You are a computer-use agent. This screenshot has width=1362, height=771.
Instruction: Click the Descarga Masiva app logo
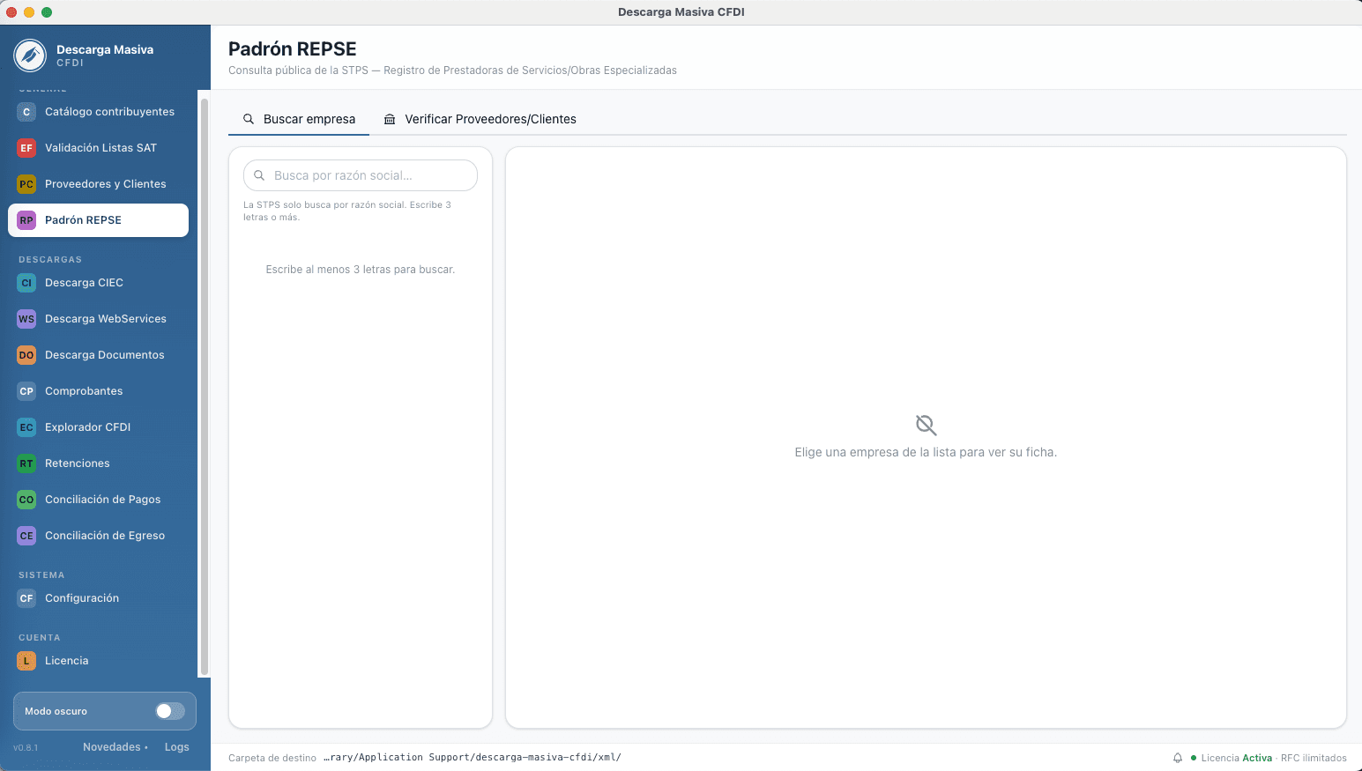coord(30,56)
